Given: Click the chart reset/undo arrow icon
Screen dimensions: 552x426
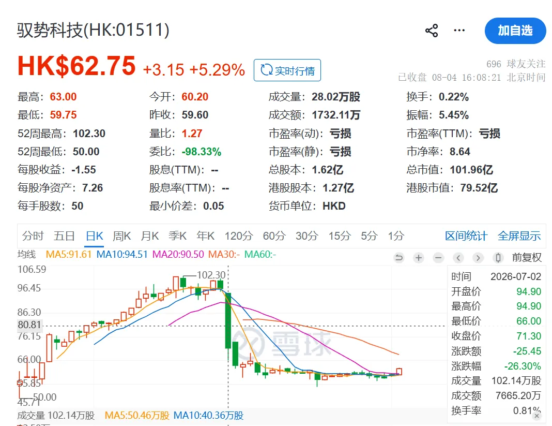Looking at the screenshot, I should (x=399, y=258).
